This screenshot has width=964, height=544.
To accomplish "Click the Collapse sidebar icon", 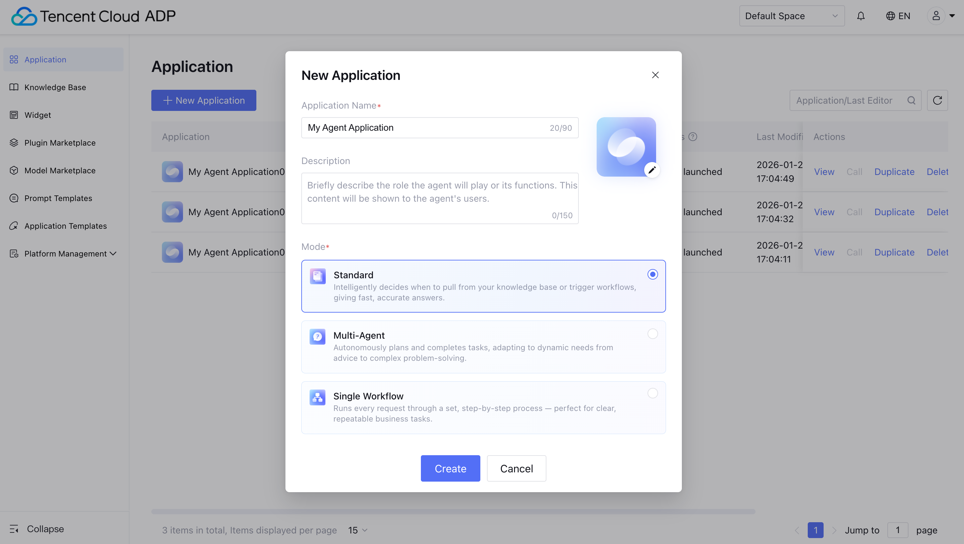I will (x=14, y=529).
